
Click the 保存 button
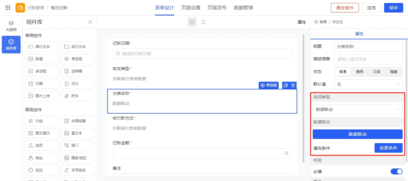(x=393, y=8)
